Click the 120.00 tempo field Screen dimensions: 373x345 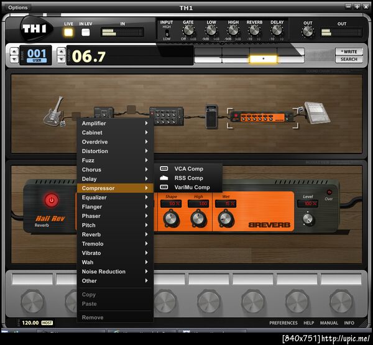[30, 323]
